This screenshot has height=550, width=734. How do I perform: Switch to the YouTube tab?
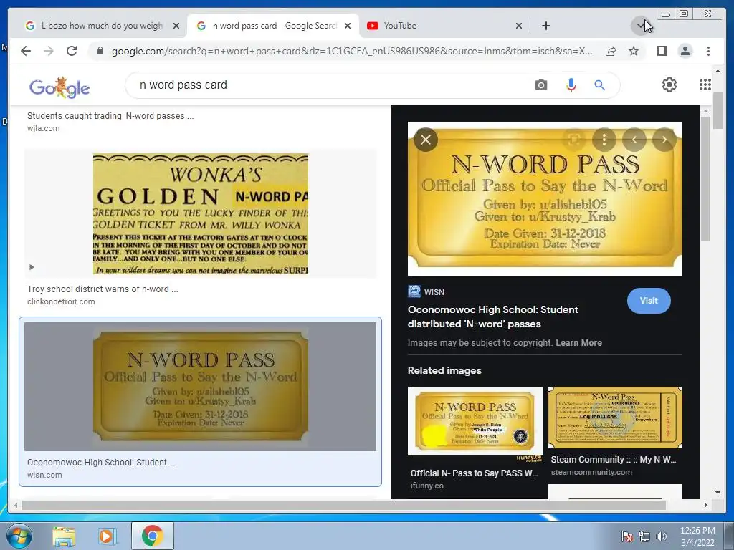point(443,26)
